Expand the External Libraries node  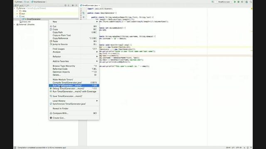(x=15, y=24)
